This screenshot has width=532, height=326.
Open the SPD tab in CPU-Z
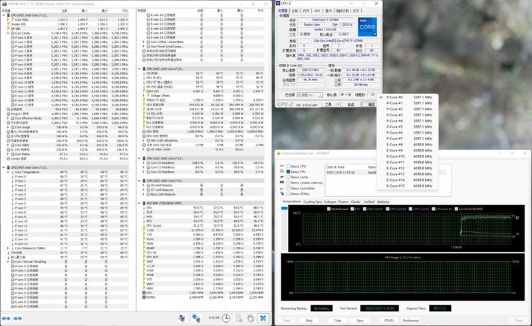pyautogui.click(x=317, y=11)
